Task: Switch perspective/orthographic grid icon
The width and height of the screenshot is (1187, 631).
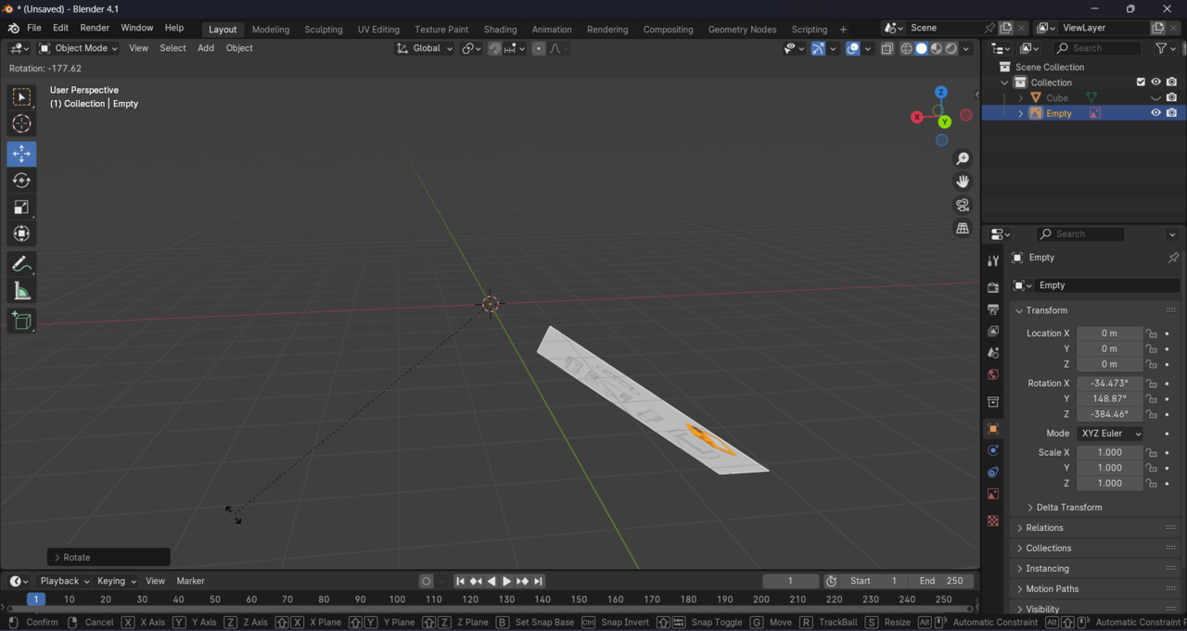Action: [963, 228]
